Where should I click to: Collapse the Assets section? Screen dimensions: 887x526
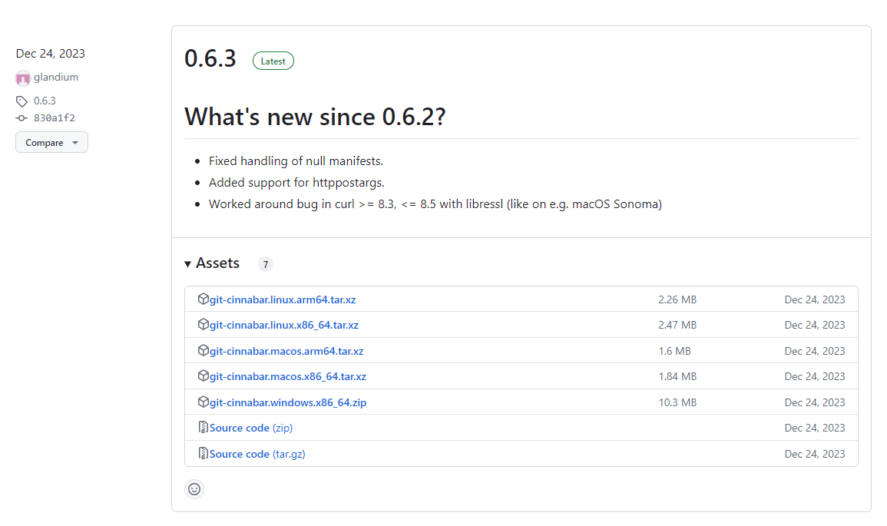pyautogui.click(x=188, y=263)
